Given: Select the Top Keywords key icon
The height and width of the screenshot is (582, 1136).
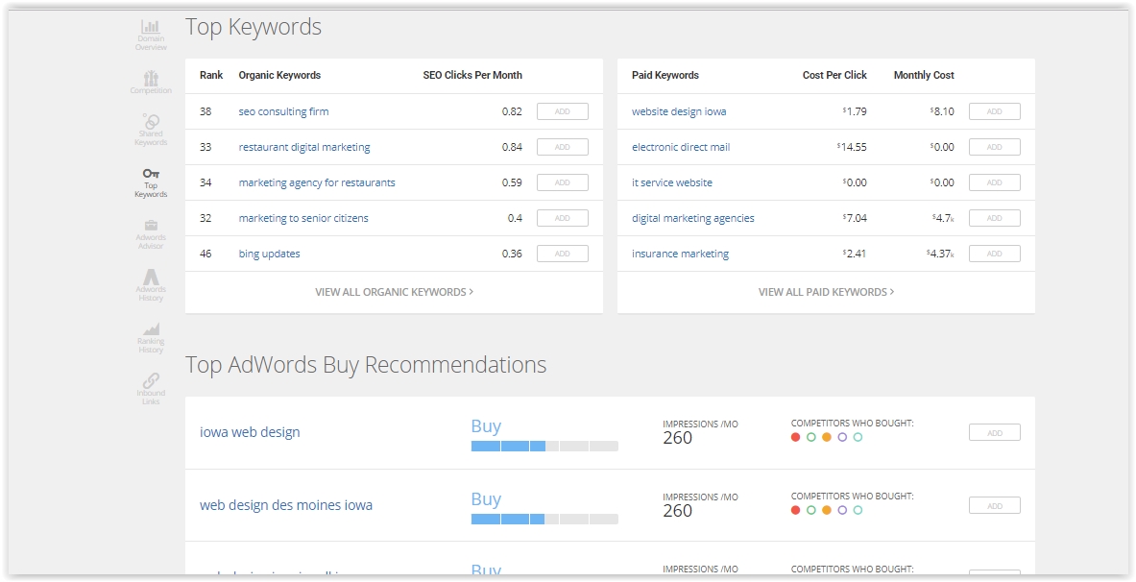Looking at the screenshot, I should tap(151, 174).
